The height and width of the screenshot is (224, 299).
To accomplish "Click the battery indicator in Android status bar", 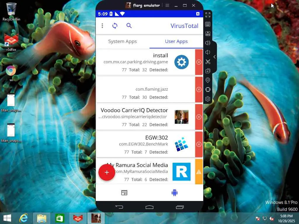I will pyautogui.click(x=111, y=14).
